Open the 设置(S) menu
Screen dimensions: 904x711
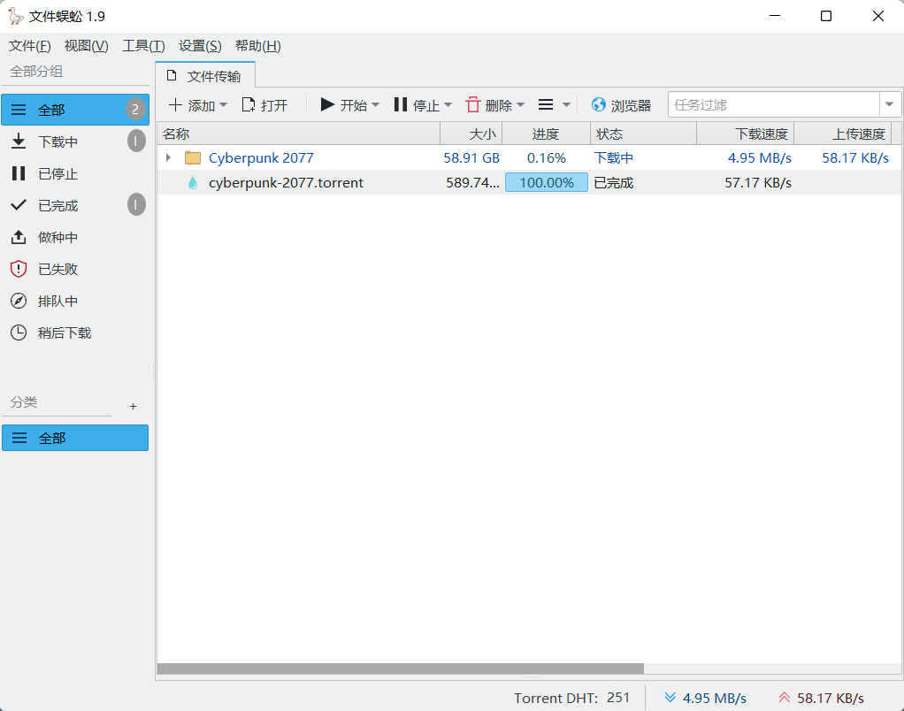click(200, 45)
